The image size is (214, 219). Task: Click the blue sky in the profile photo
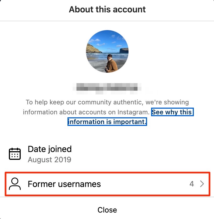(108, 38)
